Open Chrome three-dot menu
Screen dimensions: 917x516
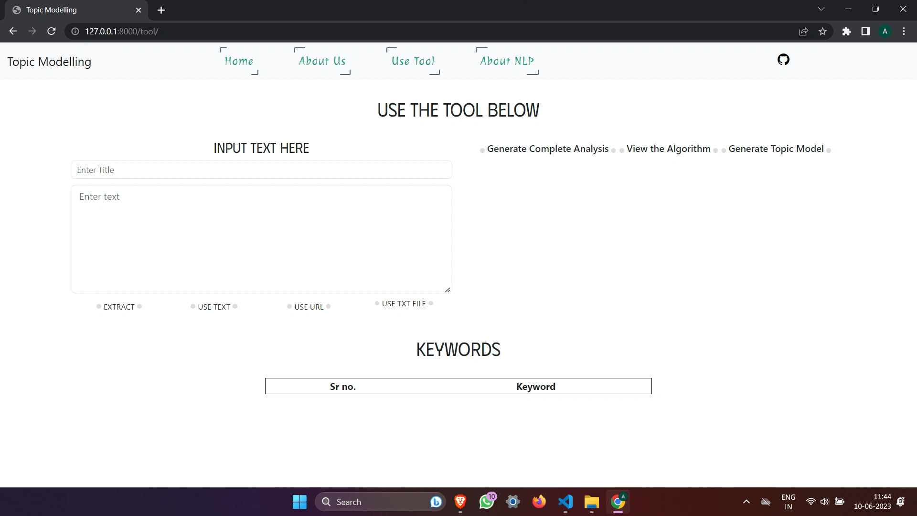(x=904, y=31)
